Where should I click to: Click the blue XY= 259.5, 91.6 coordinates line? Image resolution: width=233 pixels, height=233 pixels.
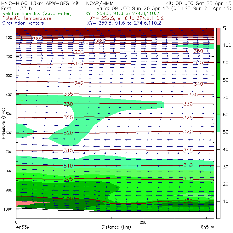[x=124, y=23]
